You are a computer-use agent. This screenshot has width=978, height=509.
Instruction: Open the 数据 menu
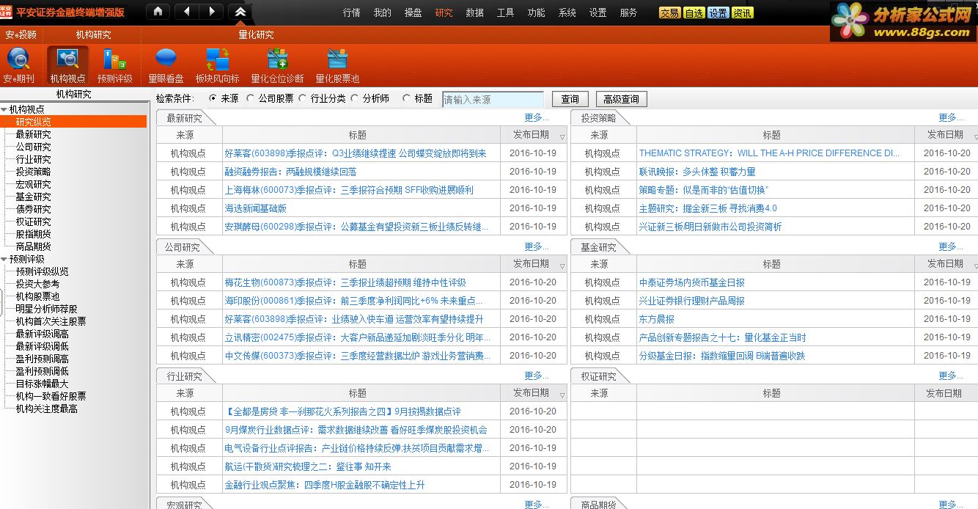[475, 12]
